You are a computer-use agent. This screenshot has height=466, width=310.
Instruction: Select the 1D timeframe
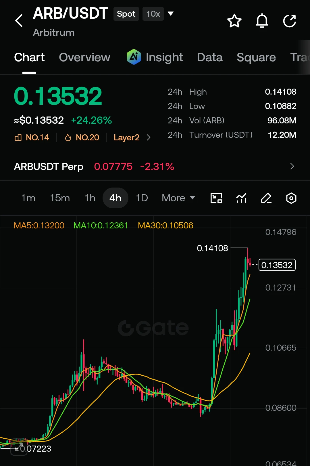pos(142,198)
